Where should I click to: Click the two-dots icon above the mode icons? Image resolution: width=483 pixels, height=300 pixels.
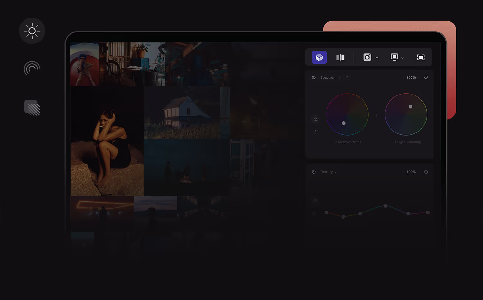pos(316,106)
